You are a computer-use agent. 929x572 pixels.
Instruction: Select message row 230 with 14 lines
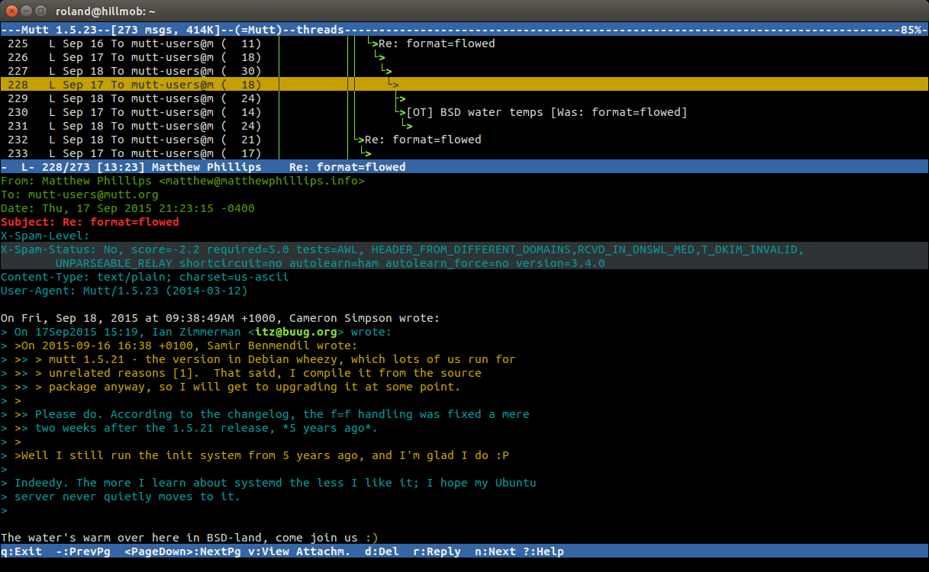click(464, 112)
